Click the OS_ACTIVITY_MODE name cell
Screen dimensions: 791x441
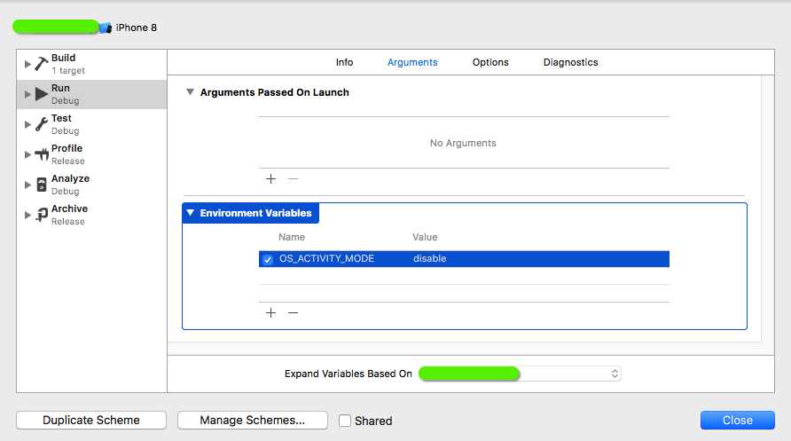coord(326,258)
